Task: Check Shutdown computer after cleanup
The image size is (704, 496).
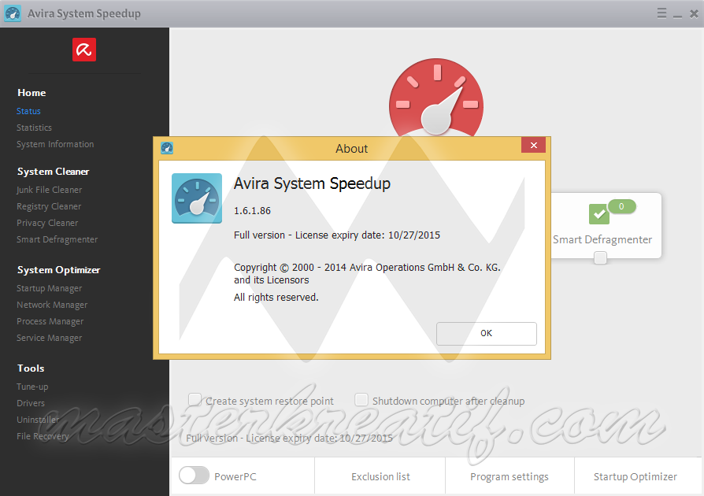Action: (361, 399)
